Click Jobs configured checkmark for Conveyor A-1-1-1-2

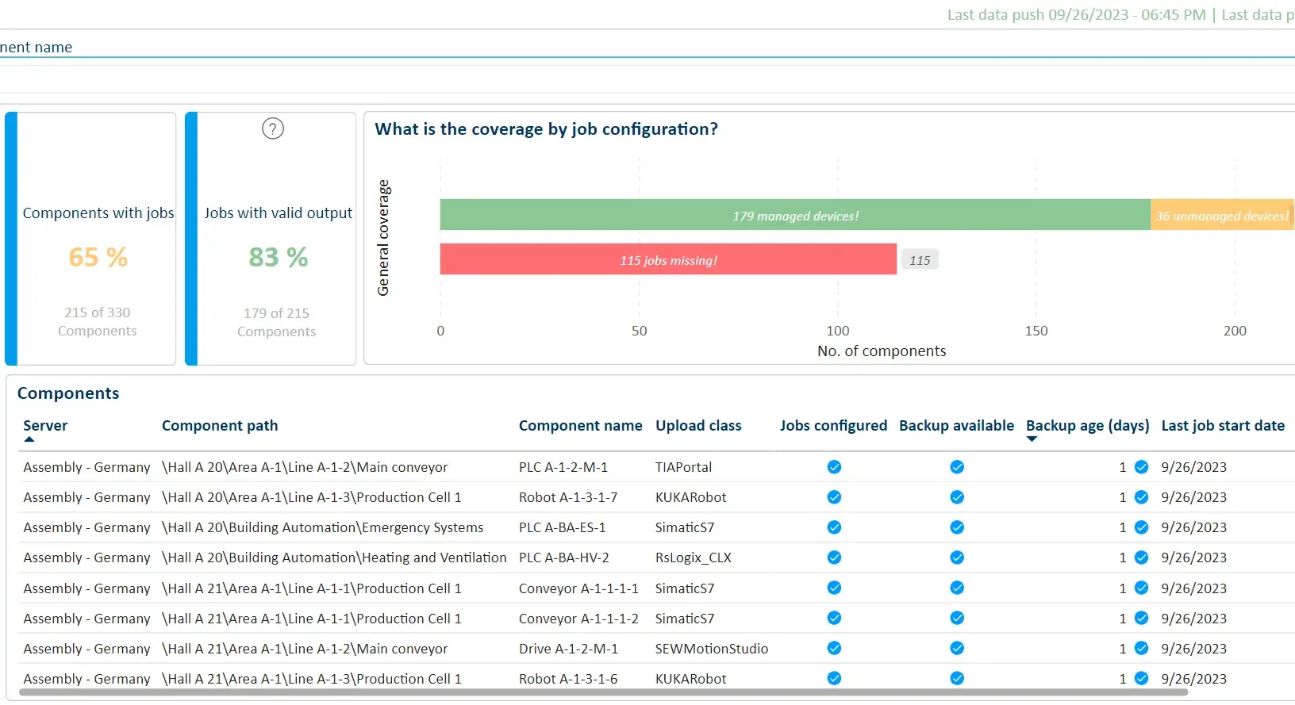(834, 618)
